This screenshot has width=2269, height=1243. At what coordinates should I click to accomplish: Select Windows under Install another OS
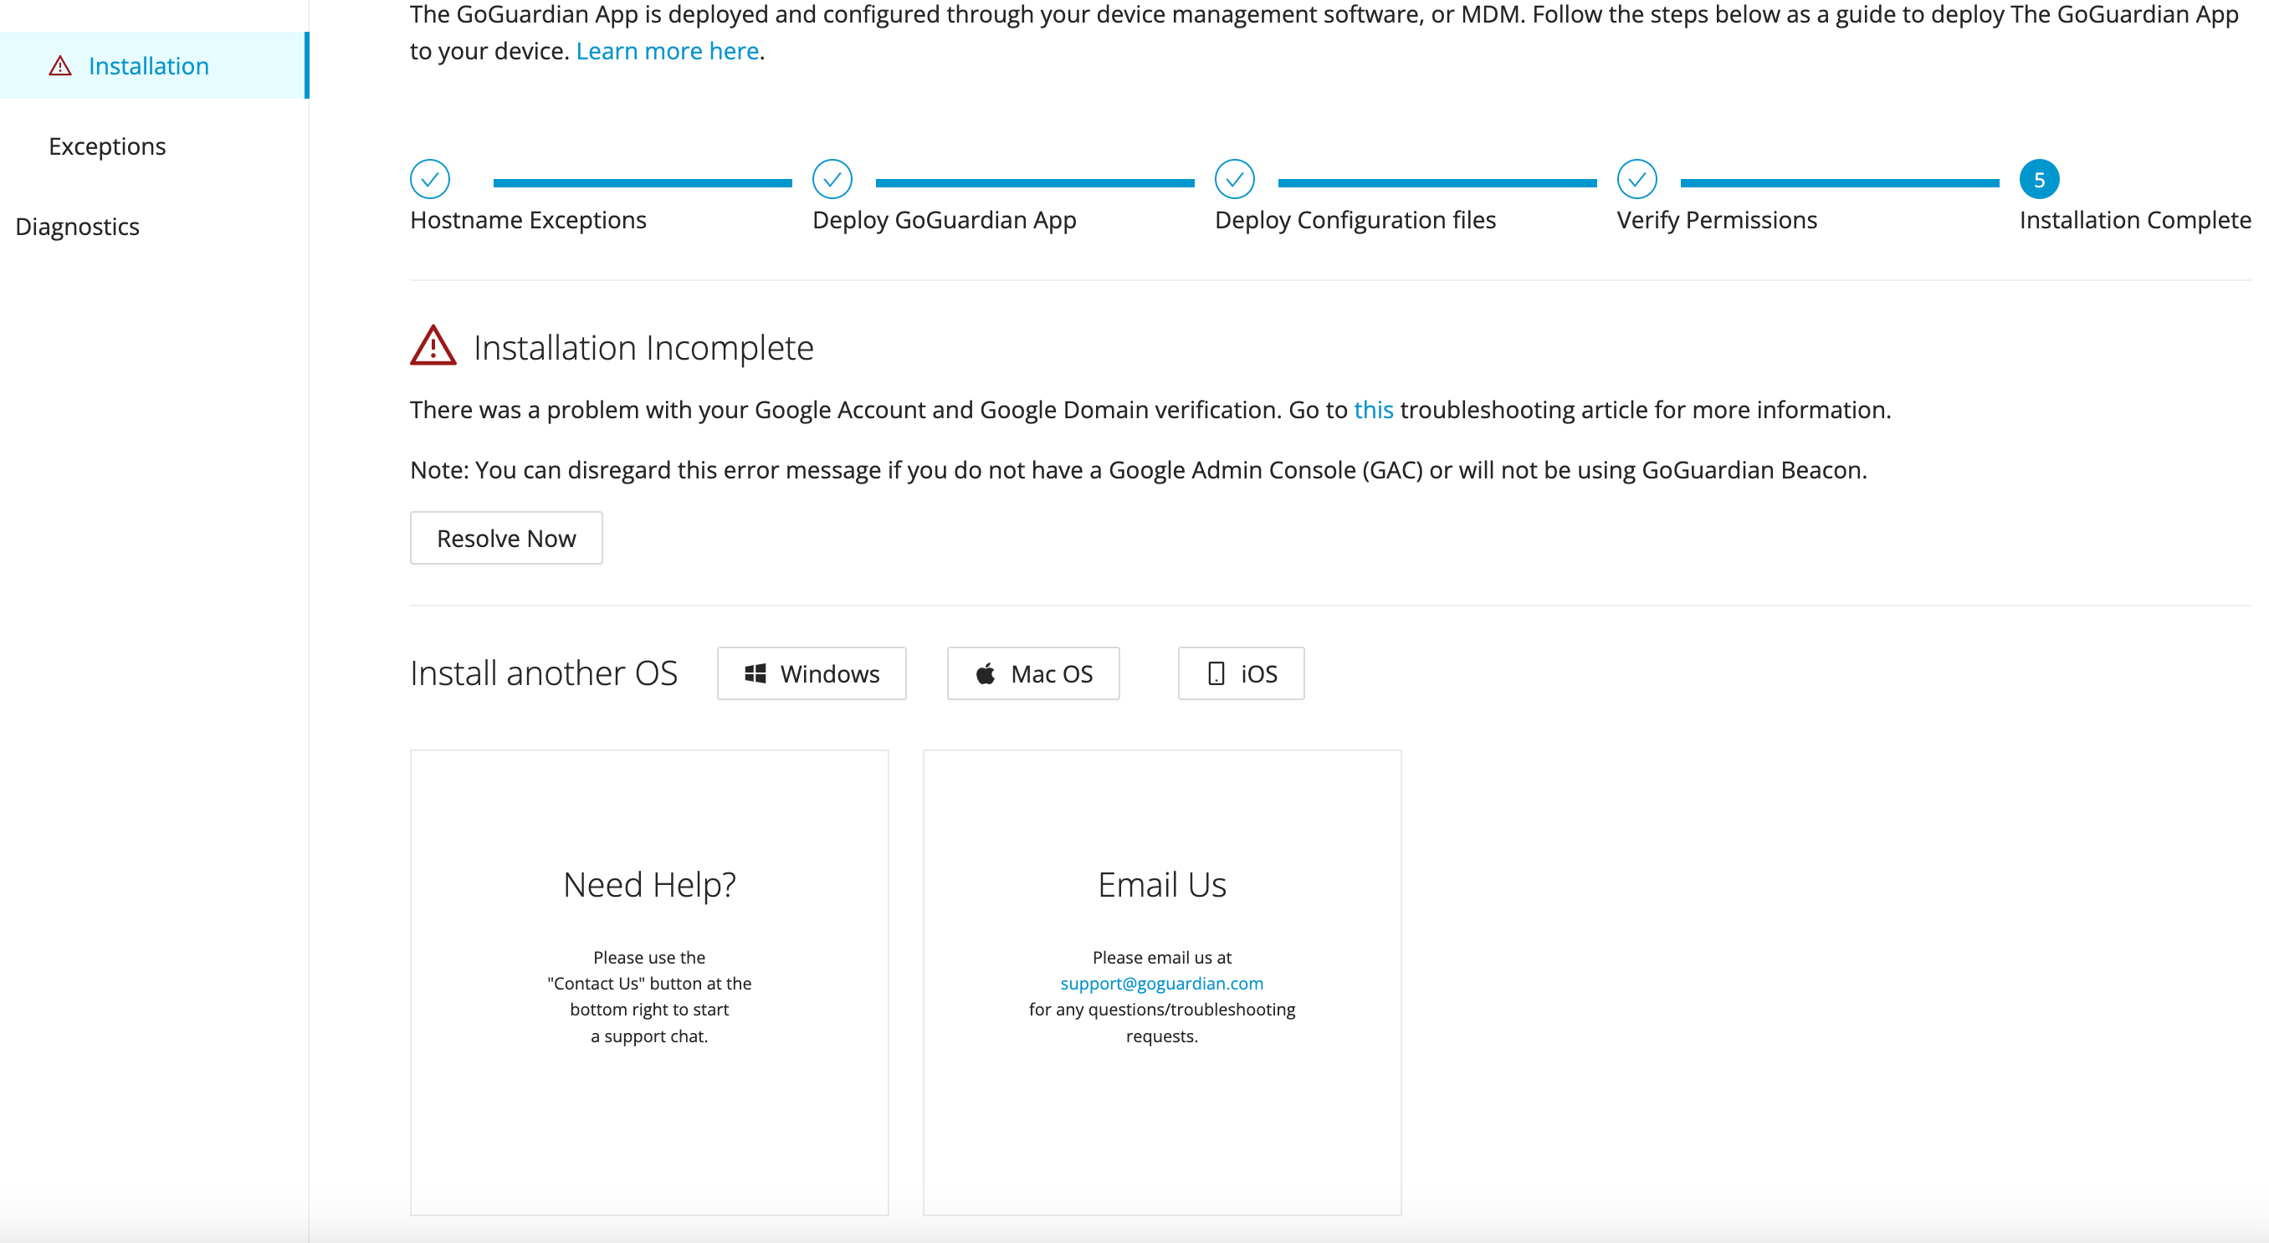(x=812, y=673)
